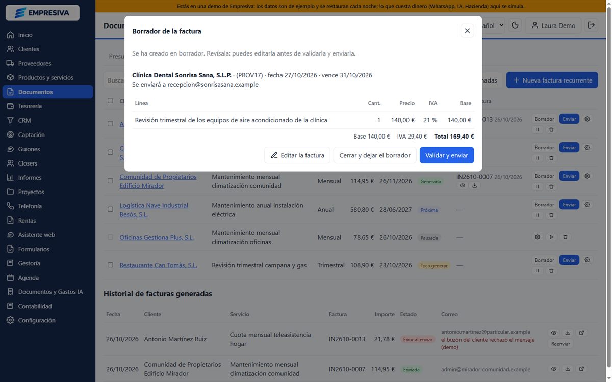Delete the Logística Nave Industrial recurring invoice
This screenshot has width=612, height=382.
(x=551, y=215)
